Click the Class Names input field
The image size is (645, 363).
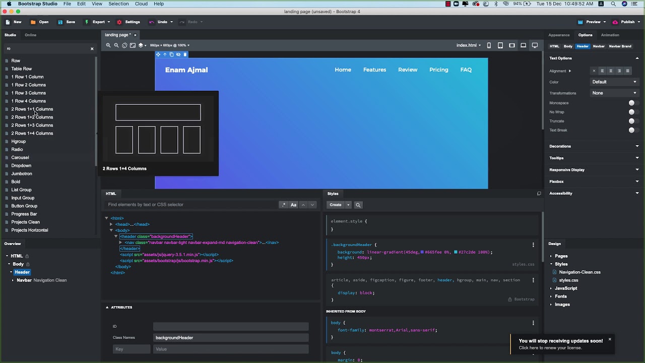tap(231, 338)
